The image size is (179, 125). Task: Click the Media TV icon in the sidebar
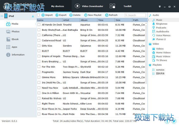pyautogui.click(x=8, y=24)
